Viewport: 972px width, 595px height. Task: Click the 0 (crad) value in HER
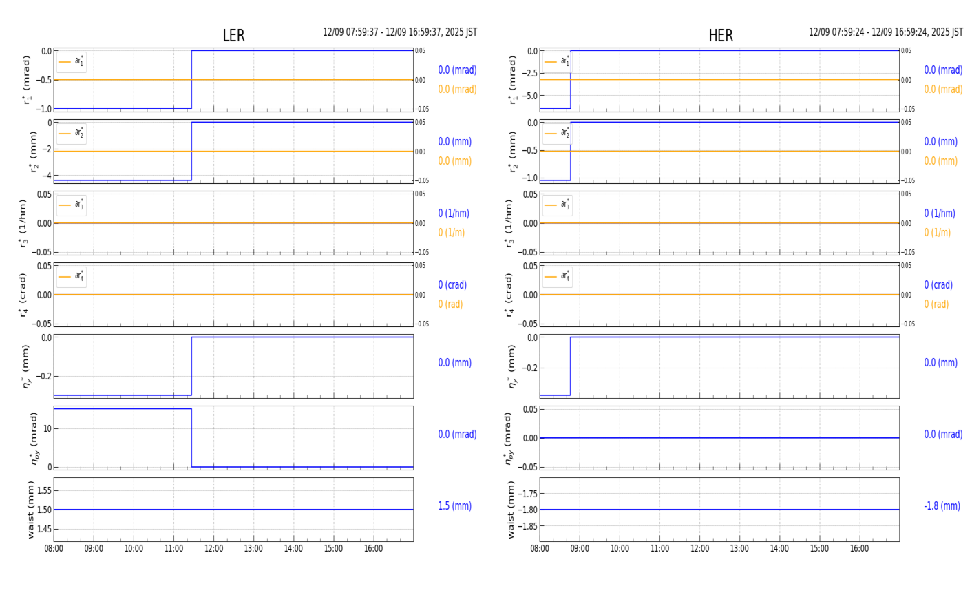pos(938,285)
